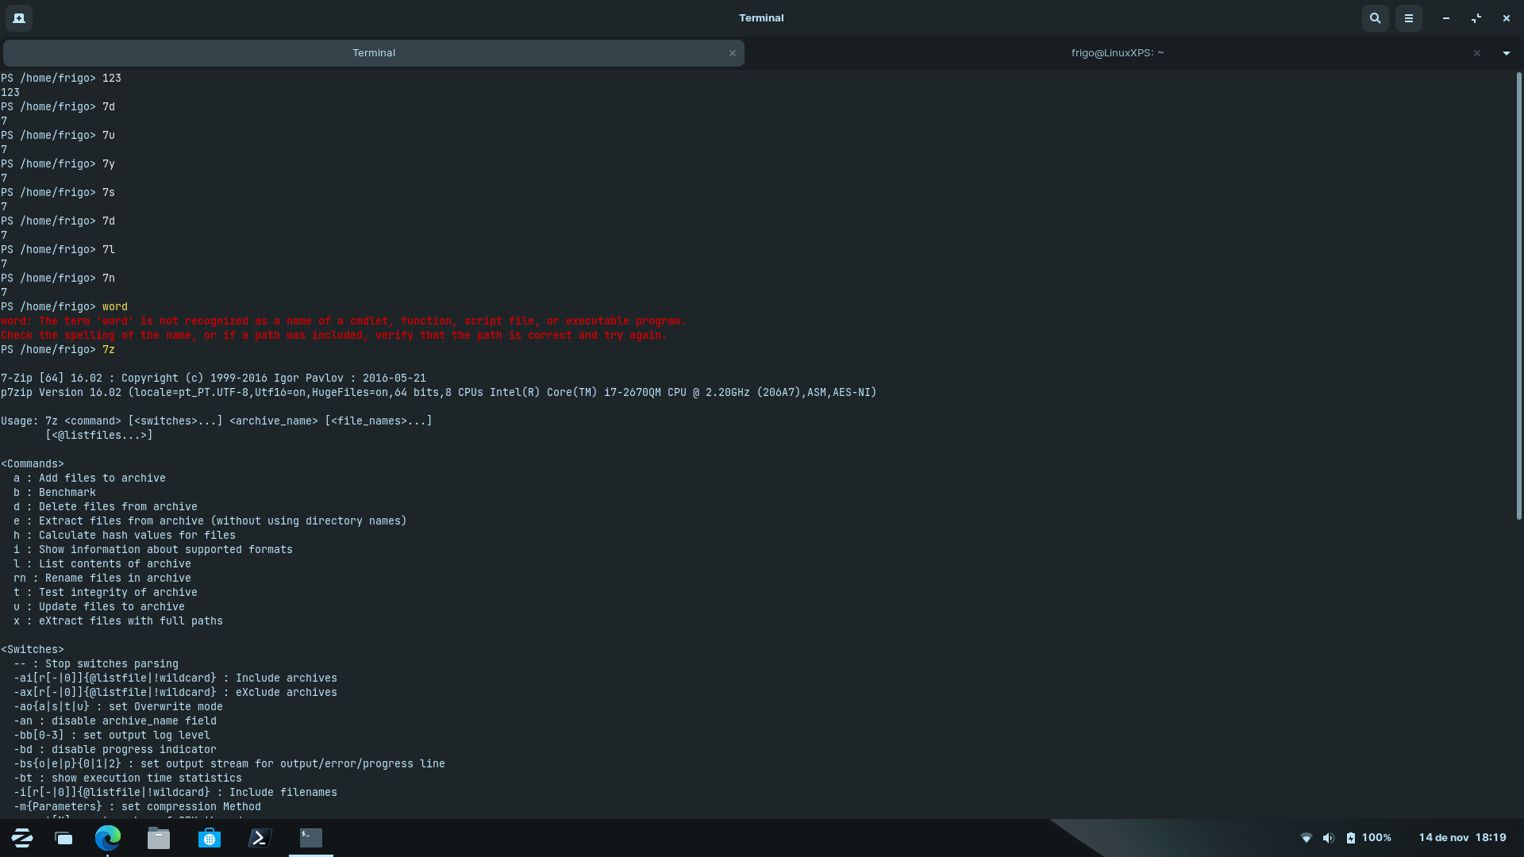The image size is (1524, 857).
Task: Open the dropdown next to frigo@LinuxXPS
Action: (x=1506, y=52)
